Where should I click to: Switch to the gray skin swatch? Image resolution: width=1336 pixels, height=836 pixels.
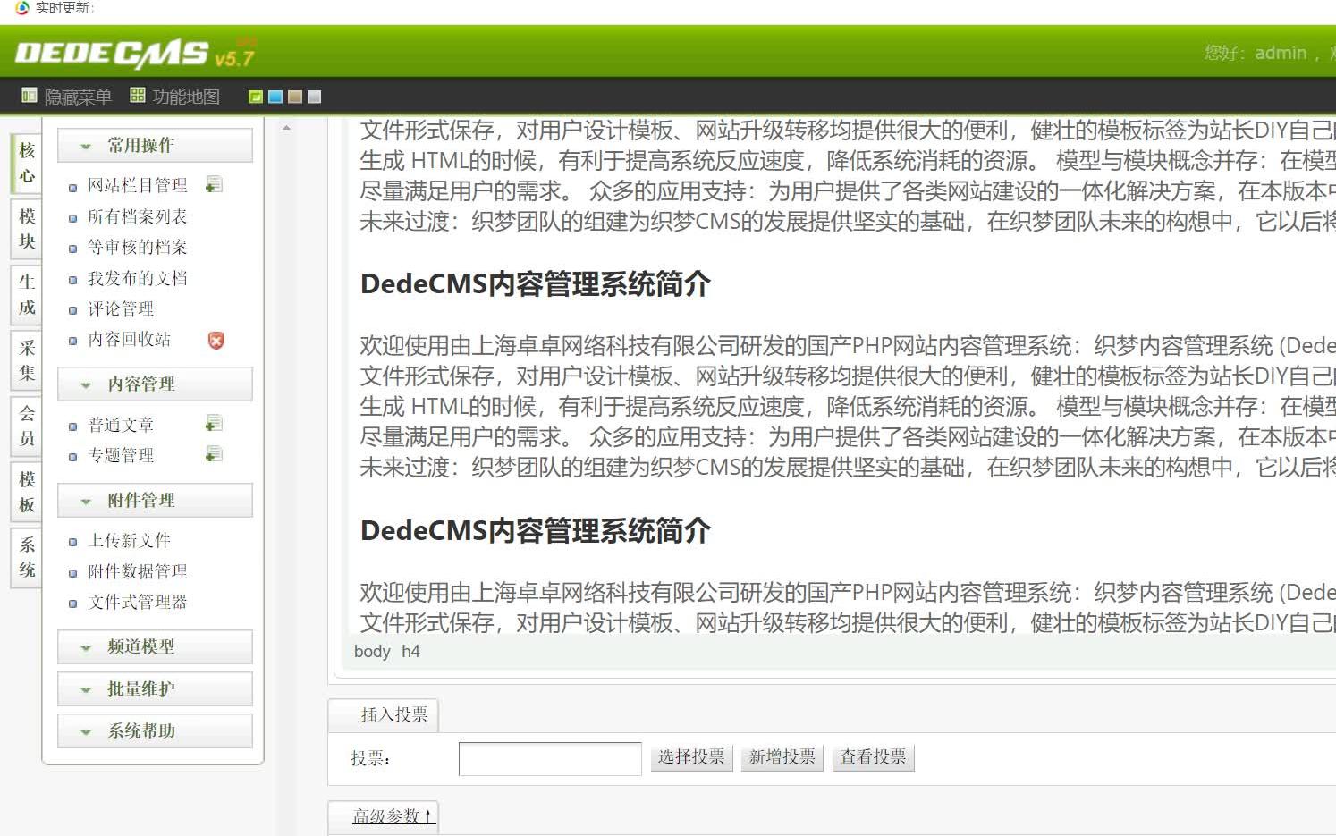click(x=314, y=97)
